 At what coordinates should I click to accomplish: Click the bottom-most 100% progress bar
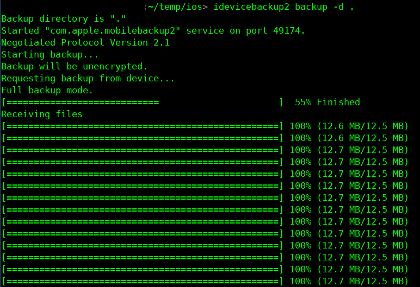coord(143,281)
